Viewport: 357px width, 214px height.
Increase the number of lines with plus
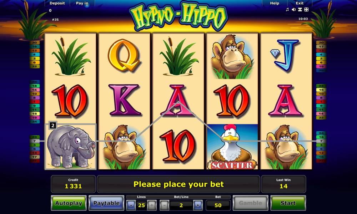[x=152, y=205]
